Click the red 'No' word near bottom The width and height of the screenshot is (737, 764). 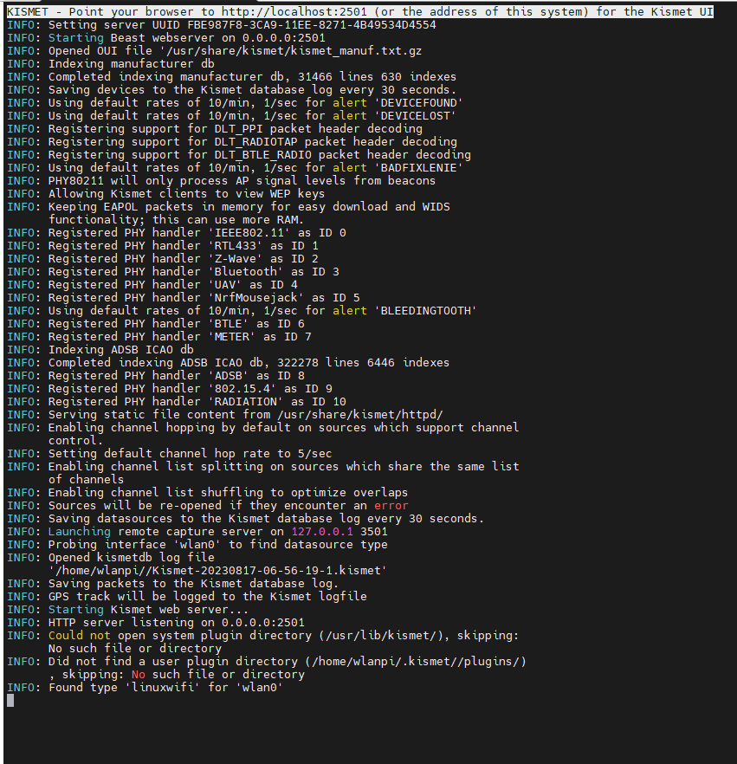click(139, 674)
